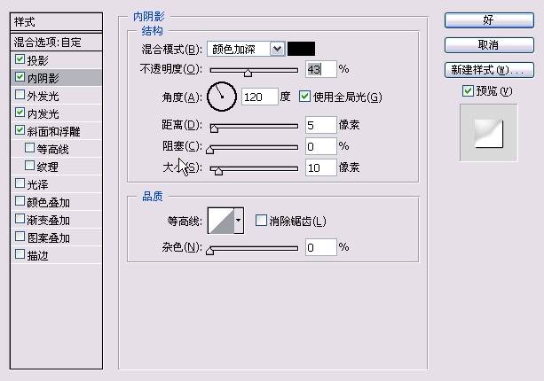Enable the 颜色叠加 checkbox
The height and width of the screenshot is (381, 544).
click(20, 201)
